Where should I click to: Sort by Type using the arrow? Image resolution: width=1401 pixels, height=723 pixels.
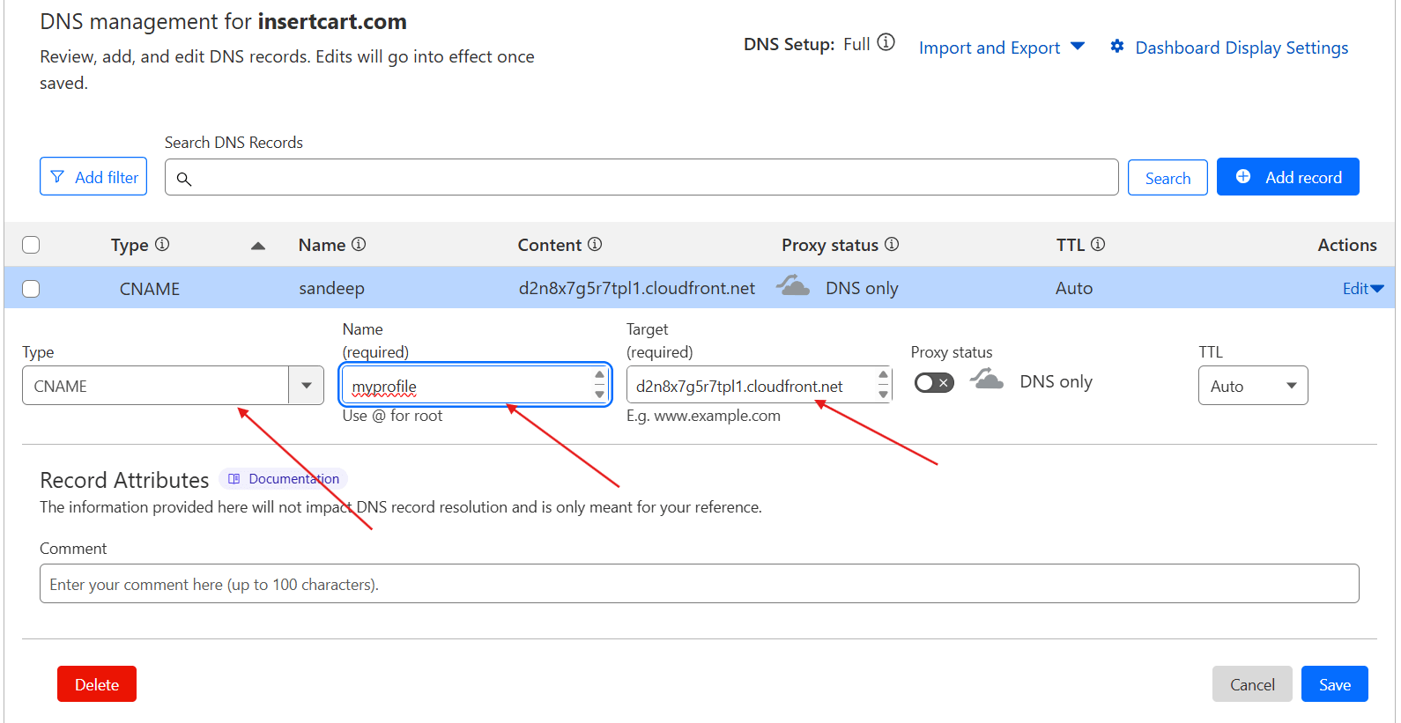[x=258, y=246]
